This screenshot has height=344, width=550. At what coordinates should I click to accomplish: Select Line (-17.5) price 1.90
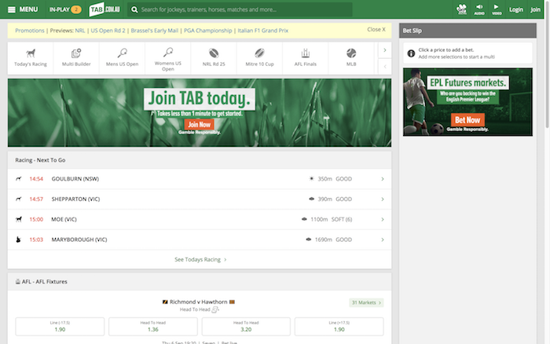click(x=60, y=327)
